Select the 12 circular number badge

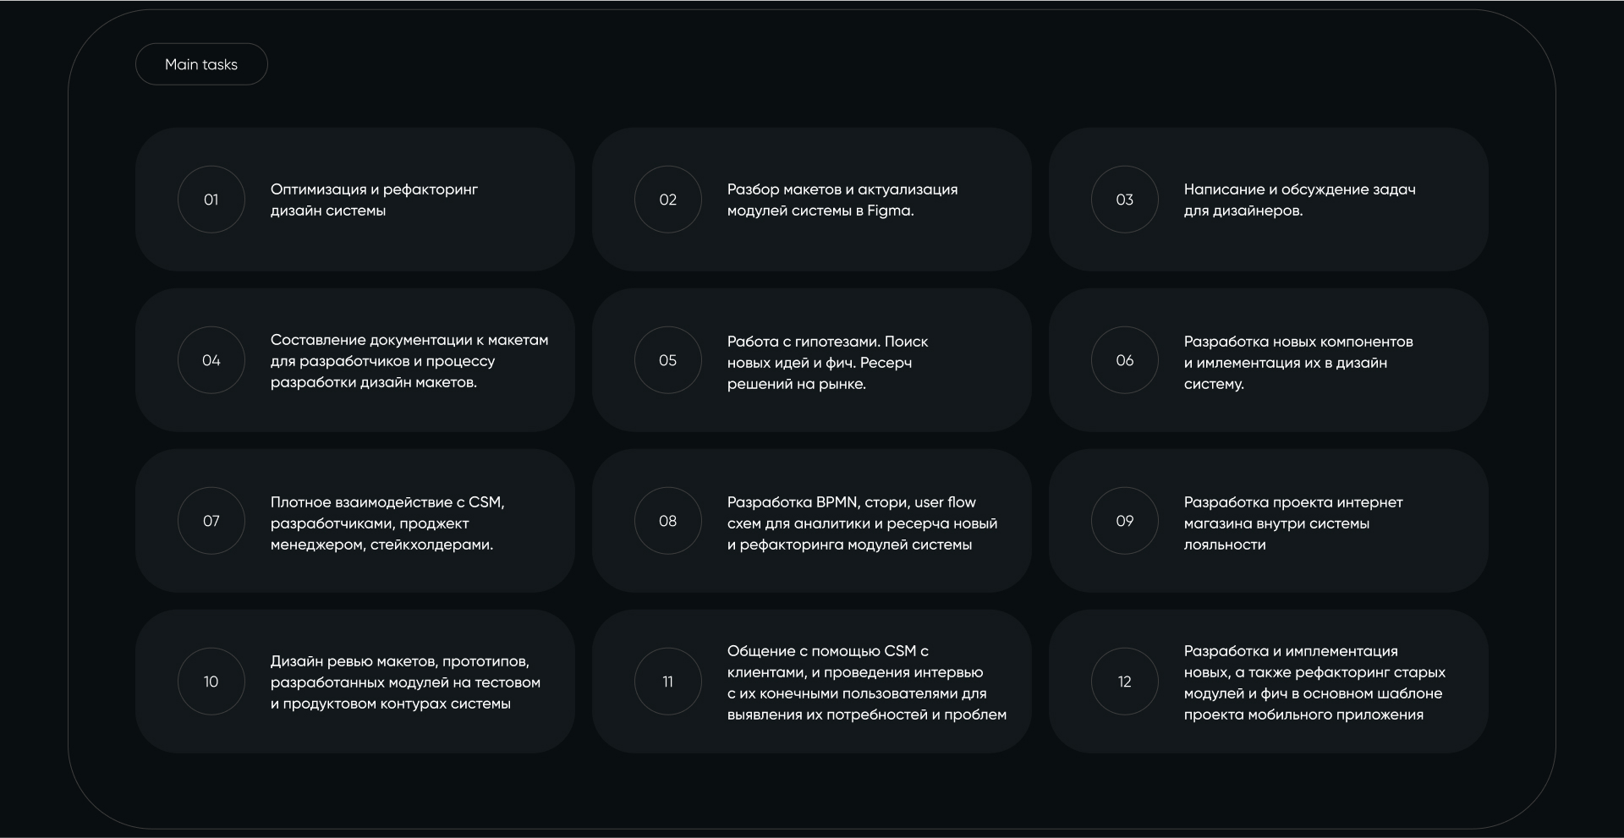point(1125,682)
